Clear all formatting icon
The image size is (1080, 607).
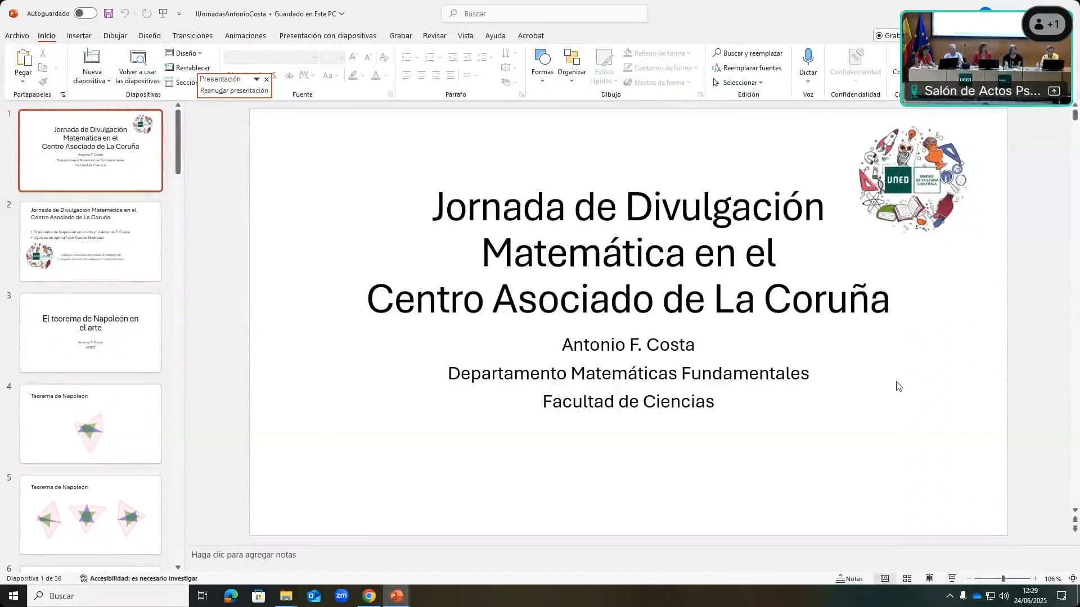(384, 57)
